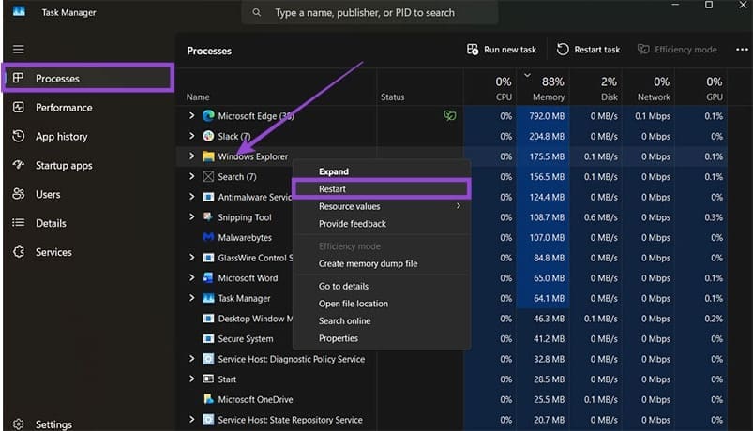Click the App history sidebar icon
Image resolution: width=753 pixels, height=431 pixels.
coord(18,136)
